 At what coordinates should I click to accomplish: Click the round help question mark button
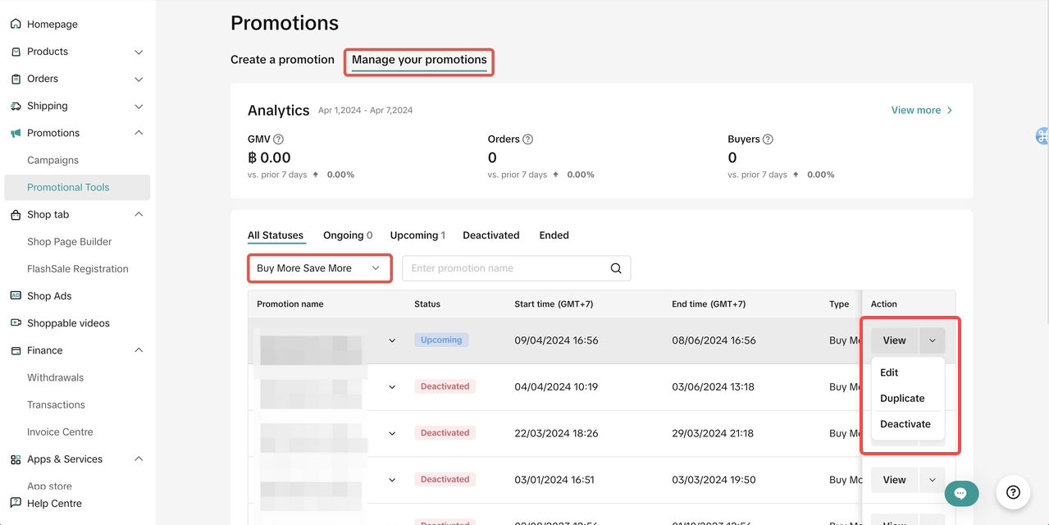tap(1013, 492)
